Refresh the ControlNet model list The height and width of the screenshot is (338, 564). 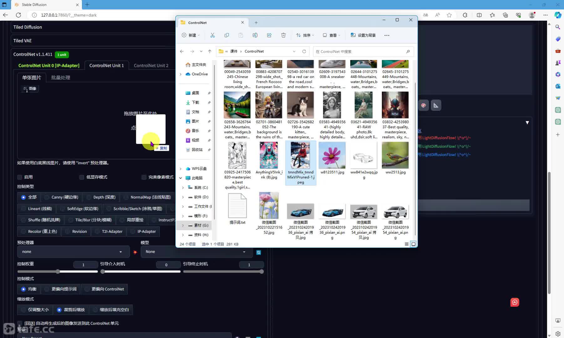point(259,252)
